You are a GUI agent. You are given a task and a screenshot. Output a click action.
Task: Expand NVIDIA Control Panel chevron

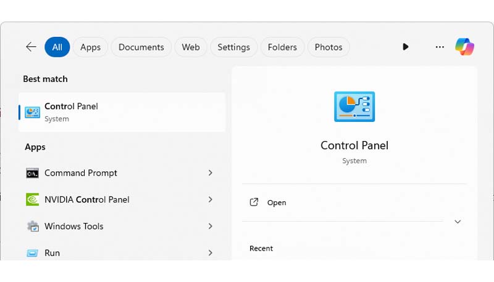point(211,199)
